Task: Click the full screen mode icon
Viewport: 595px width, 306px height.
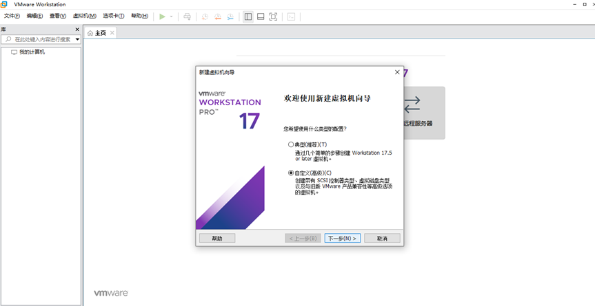Action: coord(273,17)
